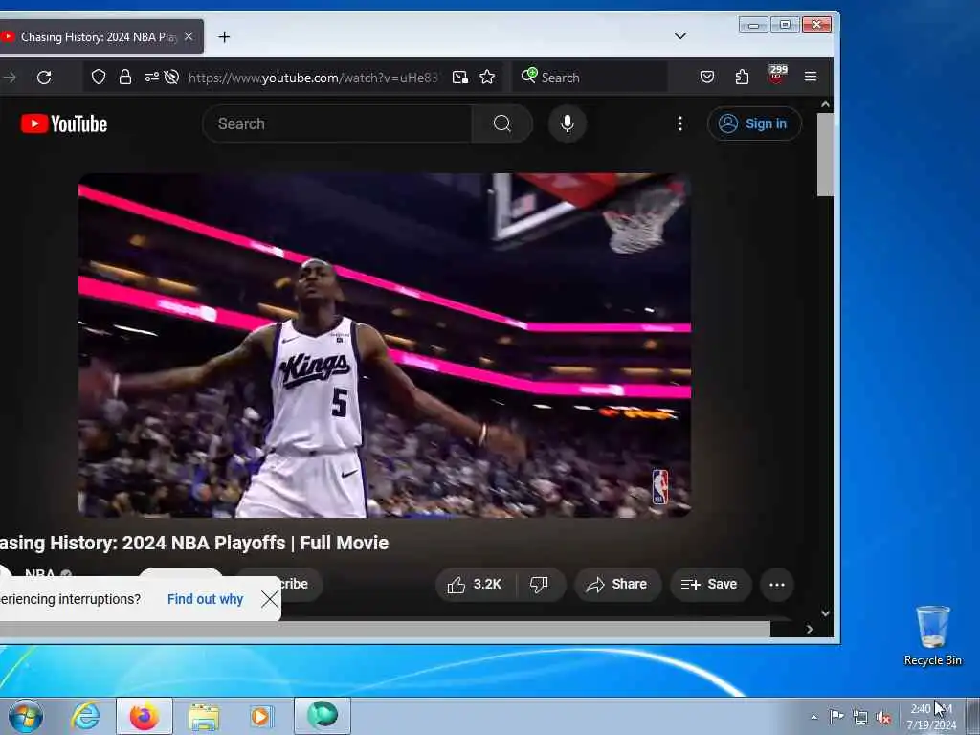This screenshot has width=980, height=735.
Task: Click the scroll down arrow of page scrollbar
Action: pyautogui.click(x=825, y=613)
